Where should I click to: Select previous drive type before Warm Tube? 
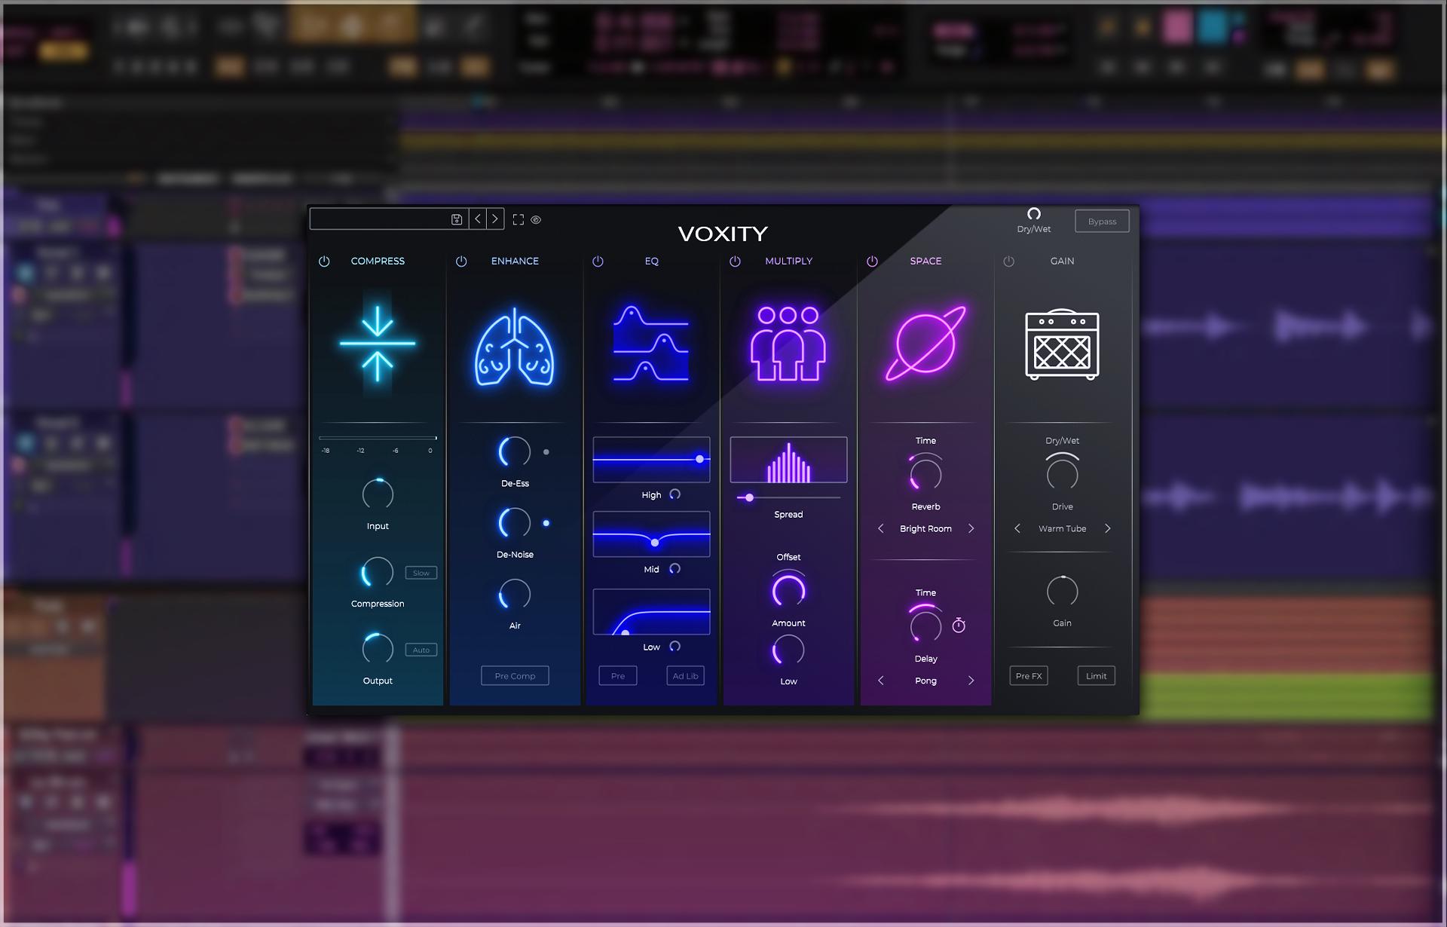click(x=1017, y=528)
